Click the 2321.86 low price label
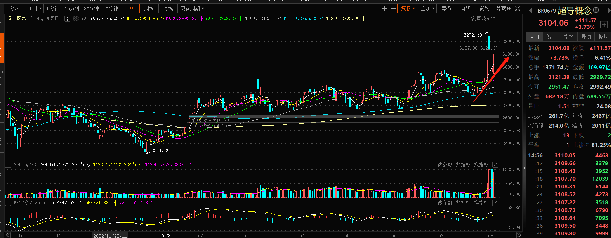 pos(161,150)
